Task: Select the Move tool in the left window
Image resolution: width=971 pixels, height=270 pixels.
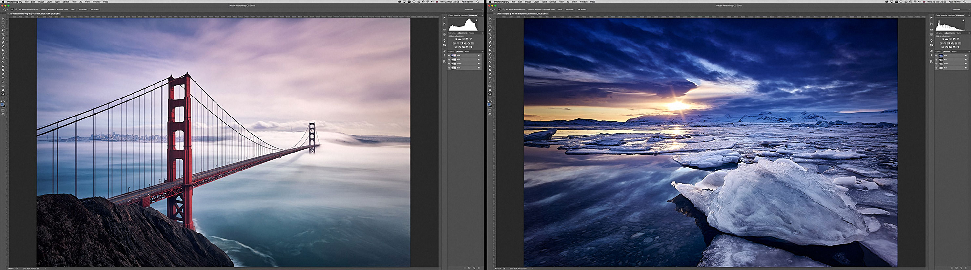Action: (3, 18)
